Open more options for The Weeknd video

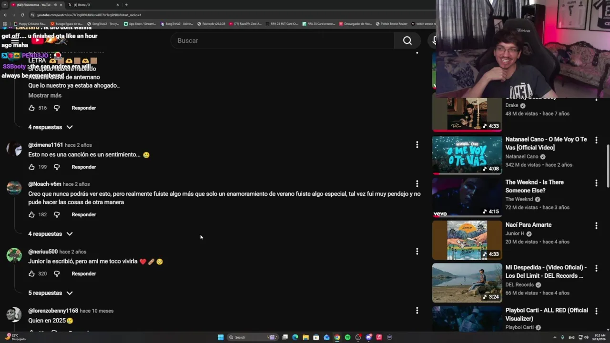point(596,183)
